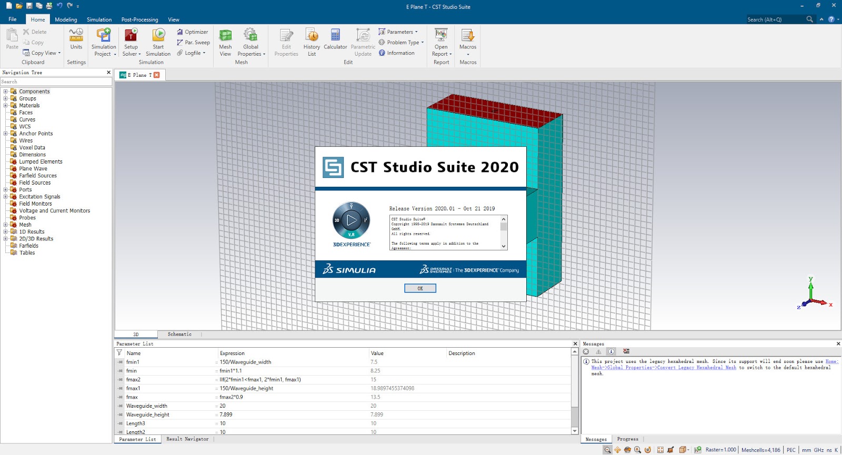
Task: Play the 3DEXPERIENCE compass button
Action: pyautogui.click(x=352, y=220)
